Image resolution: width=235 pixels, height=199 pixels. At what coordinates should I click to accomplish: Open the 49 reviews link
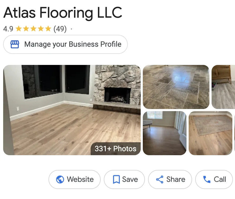60,29
